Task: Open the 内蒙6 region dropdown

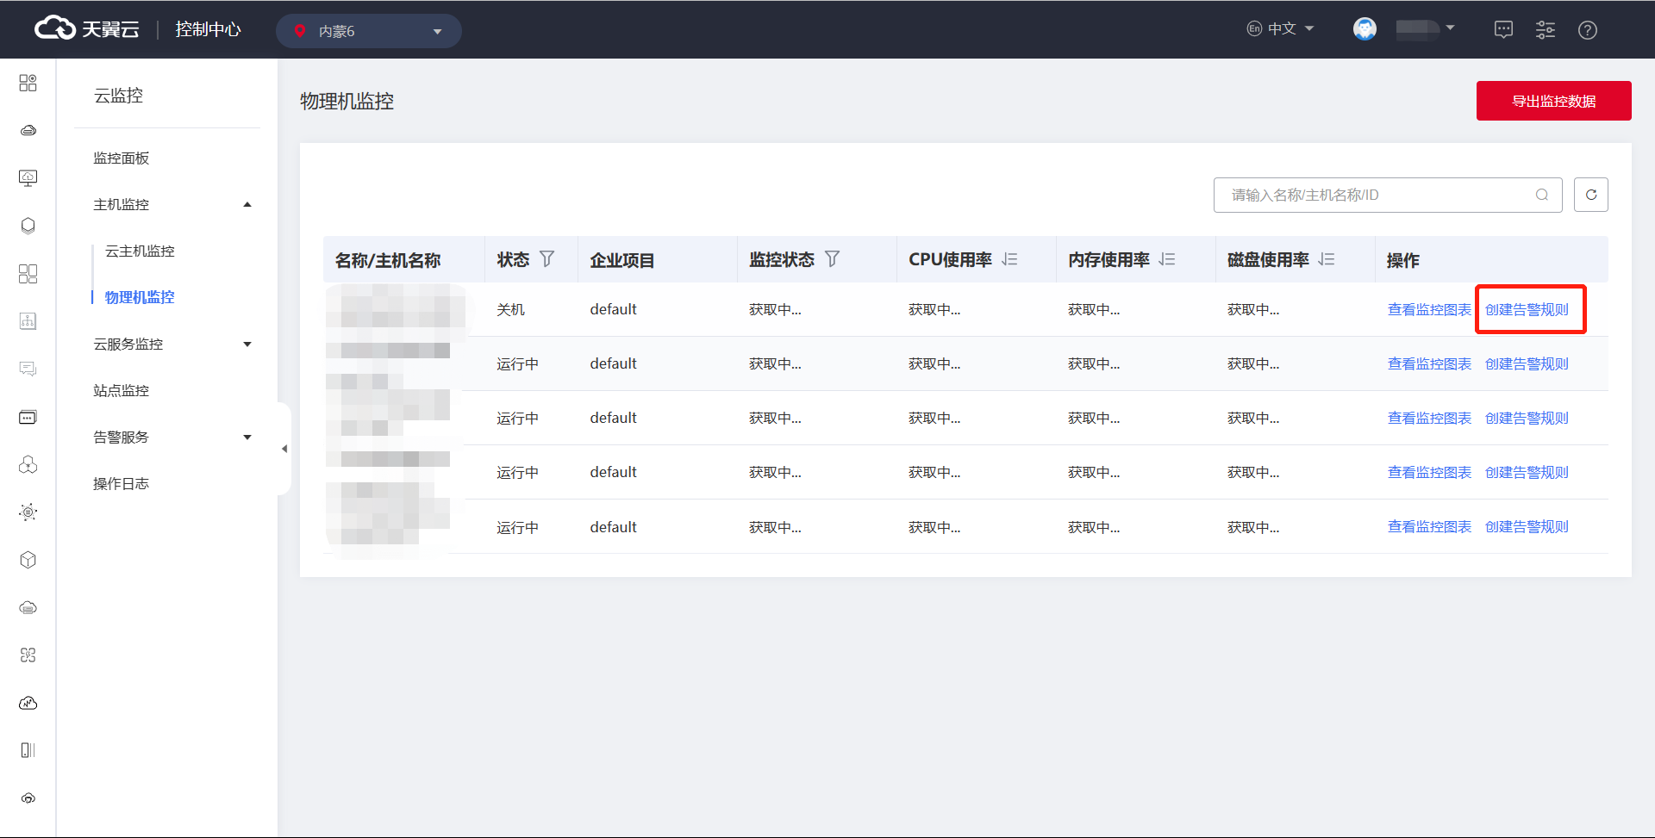Action: tap(369, 31)
